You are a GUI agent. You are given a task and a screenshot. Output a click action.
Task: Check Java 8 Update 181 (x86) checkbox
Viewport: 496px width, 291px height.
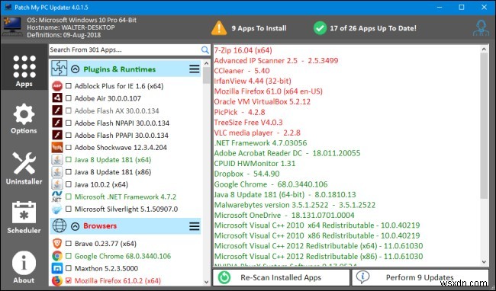(x=69, y=172)
